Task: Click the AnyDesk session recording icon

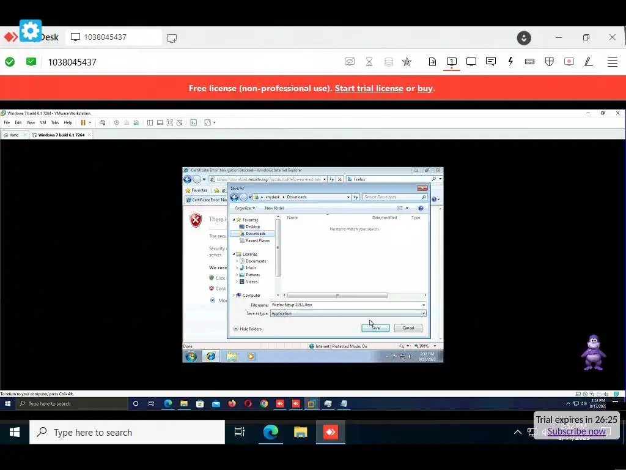Action: (x=569, y=62)
